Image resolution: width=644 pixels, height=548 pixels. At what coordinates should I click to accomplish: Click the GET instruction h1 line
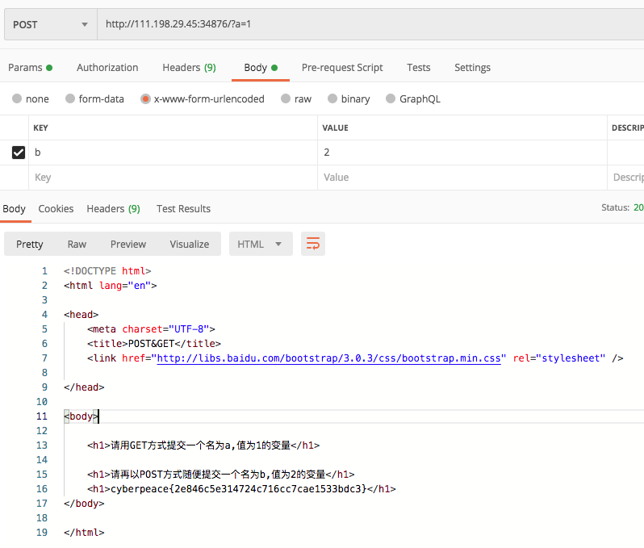[203, 446]
